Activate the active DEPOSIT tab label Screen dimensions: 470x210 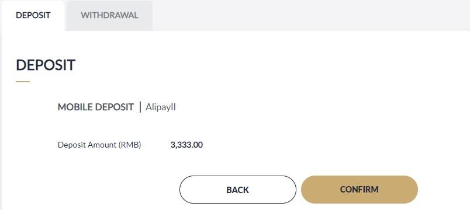pos(33,15)
